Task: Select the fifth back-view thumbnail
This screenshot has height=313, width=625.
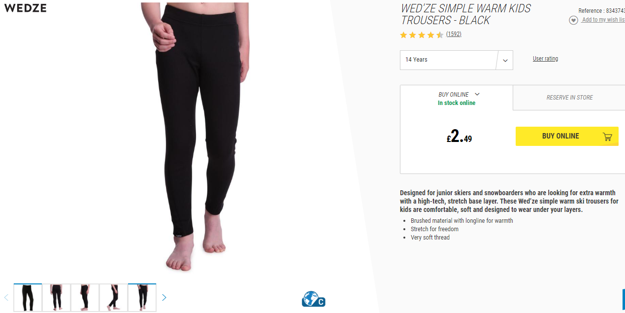Action: tap(142, 298)
